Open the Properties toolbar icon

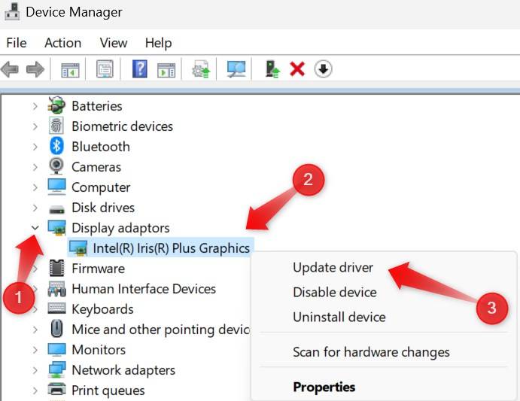(105, 69)
